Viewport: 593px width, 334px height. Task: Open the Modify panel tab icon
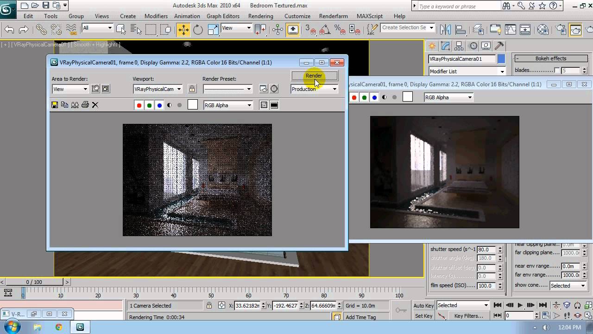click(x=446, y=46)
